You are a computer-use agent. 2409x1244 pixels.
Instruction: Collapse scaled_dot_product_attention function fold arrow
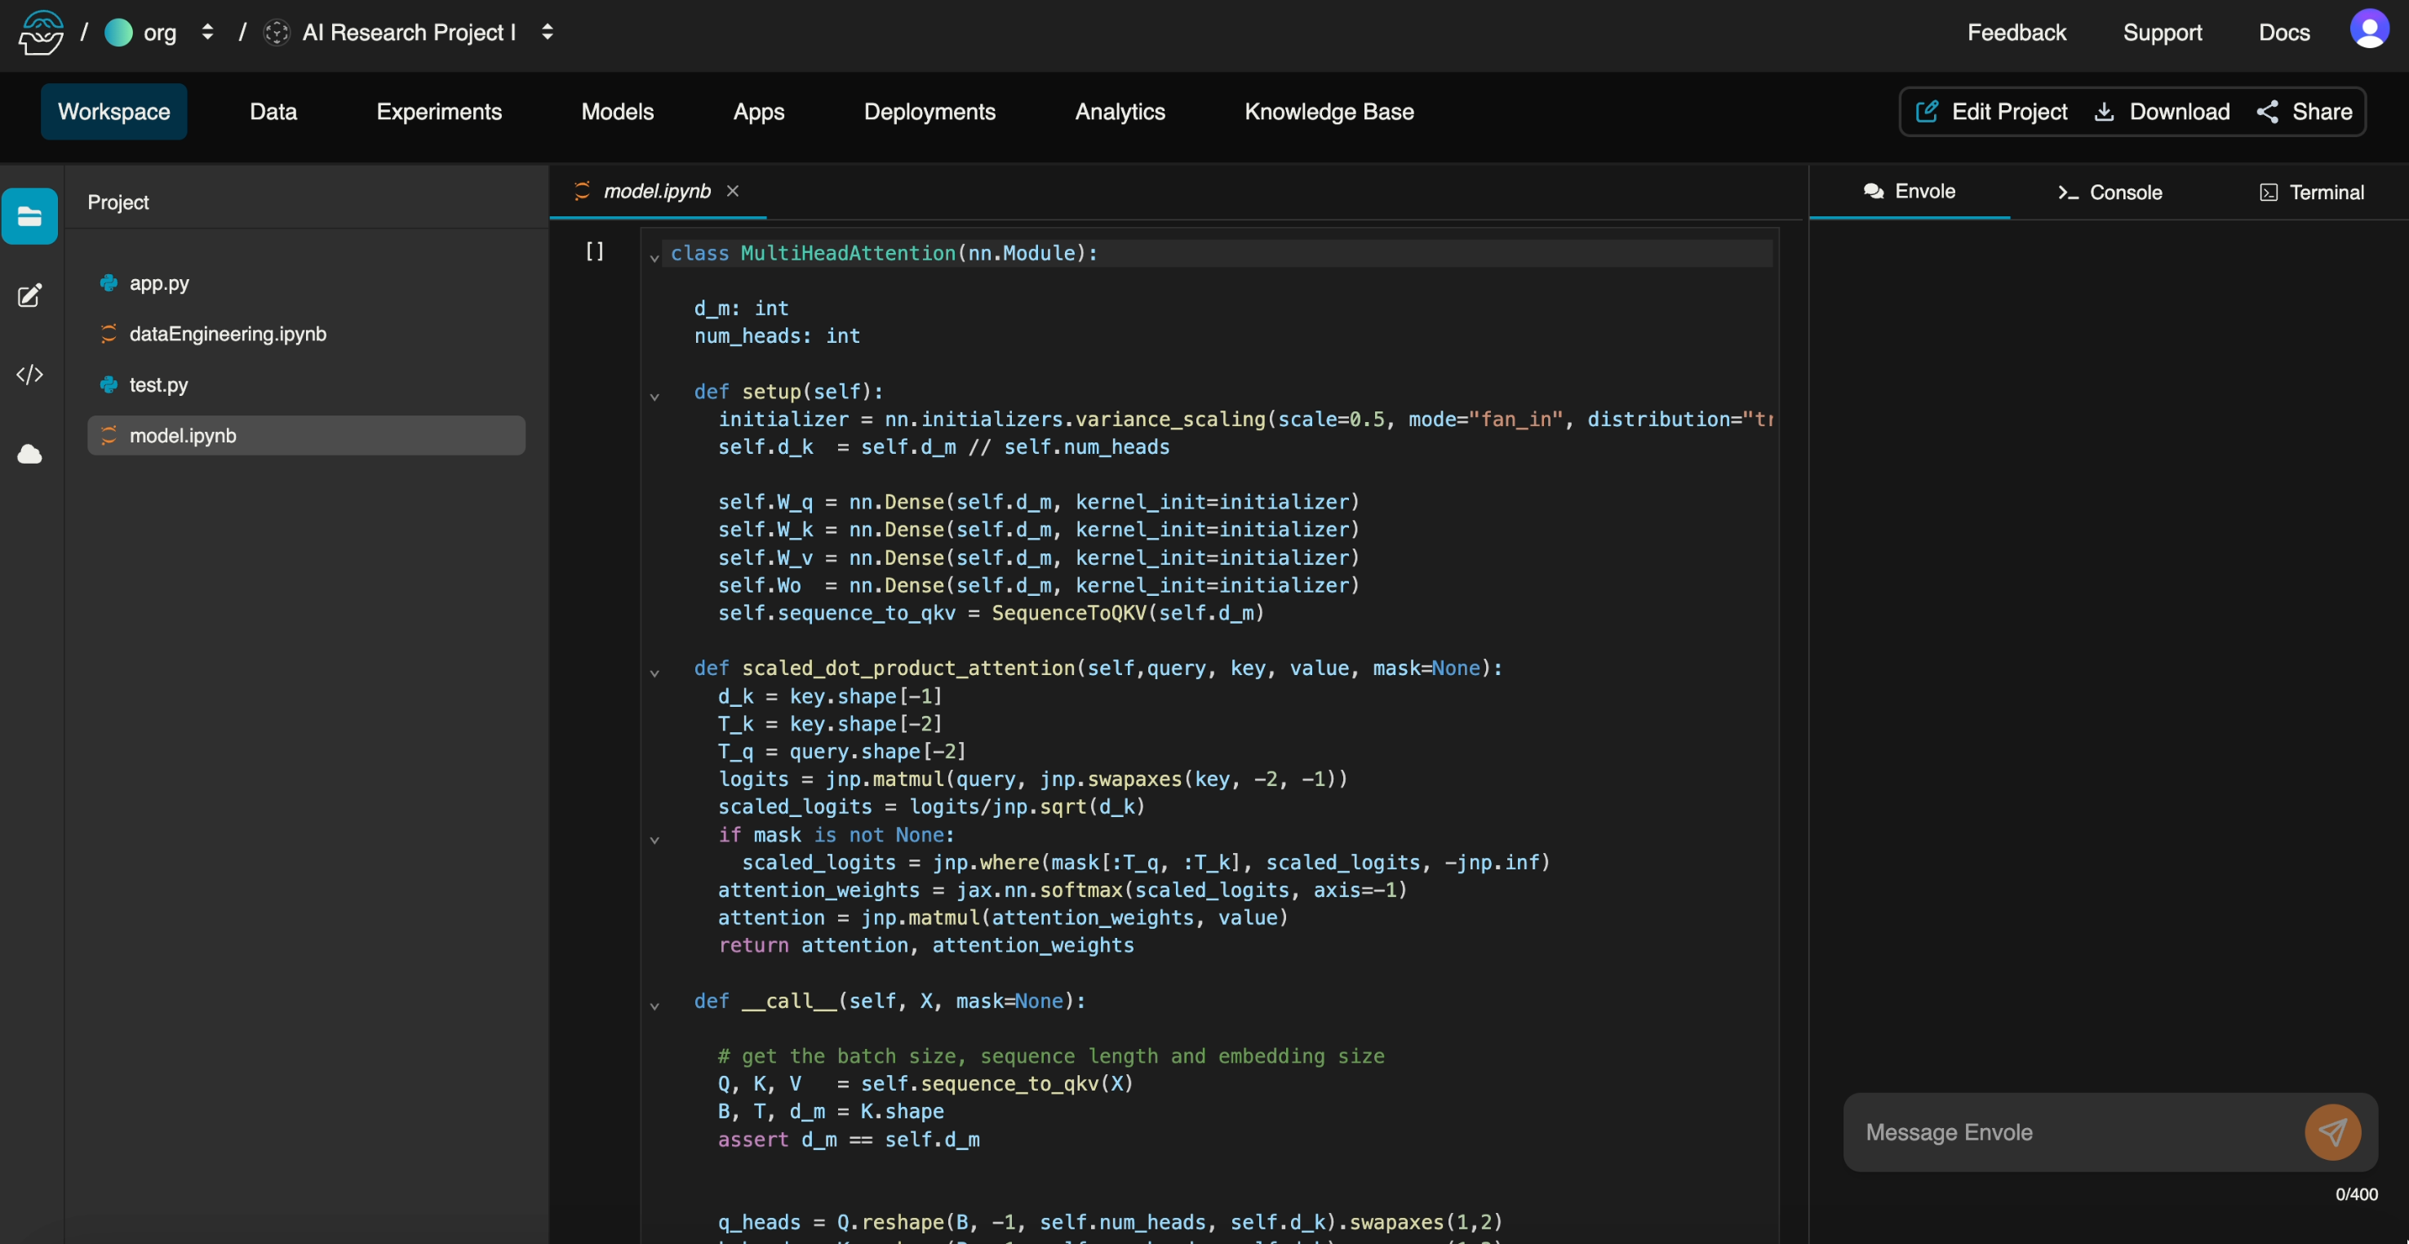click(654, 673)
